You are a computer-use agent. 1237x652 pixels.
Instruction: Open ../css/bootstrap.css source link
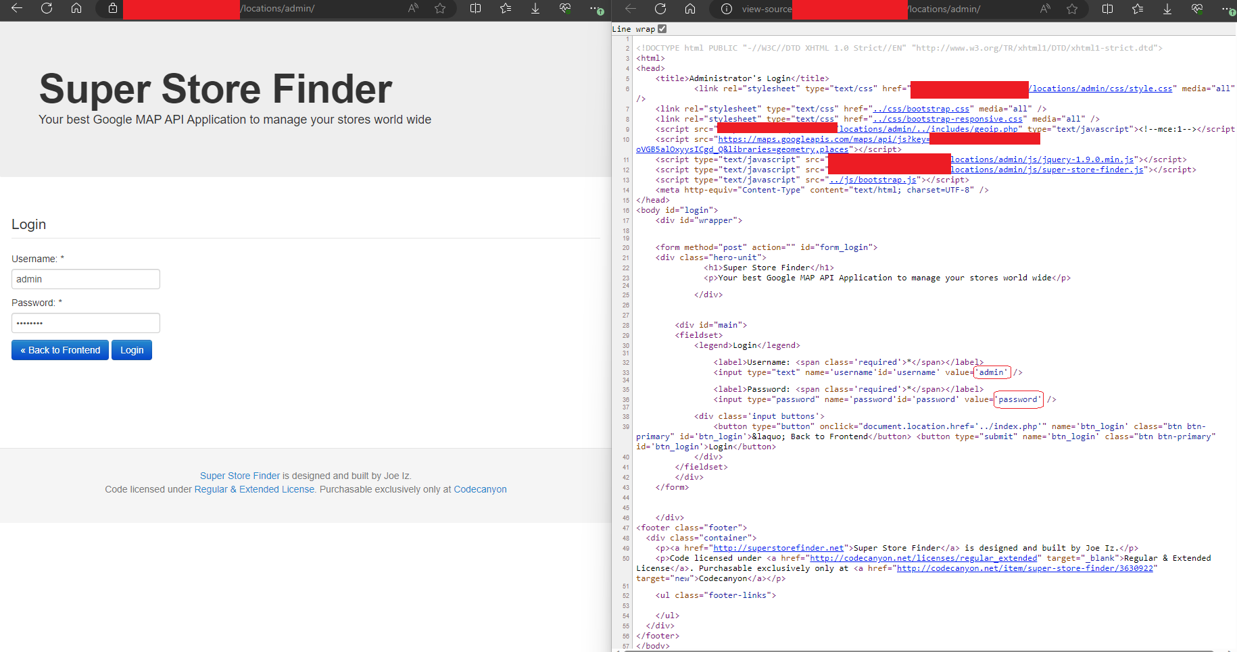[x=921, y=109]
